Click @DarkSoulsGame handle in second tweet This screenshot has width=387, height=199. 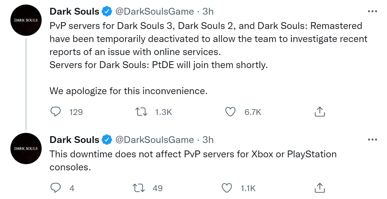pos(155,140)
